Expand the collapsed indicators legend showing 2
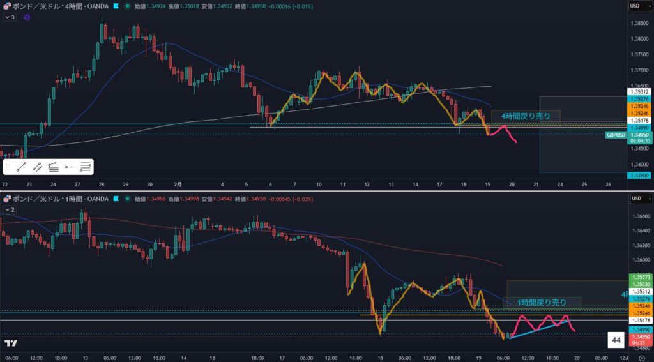The height and width of the screenshot is (362, 654). [x=10, y=209]
